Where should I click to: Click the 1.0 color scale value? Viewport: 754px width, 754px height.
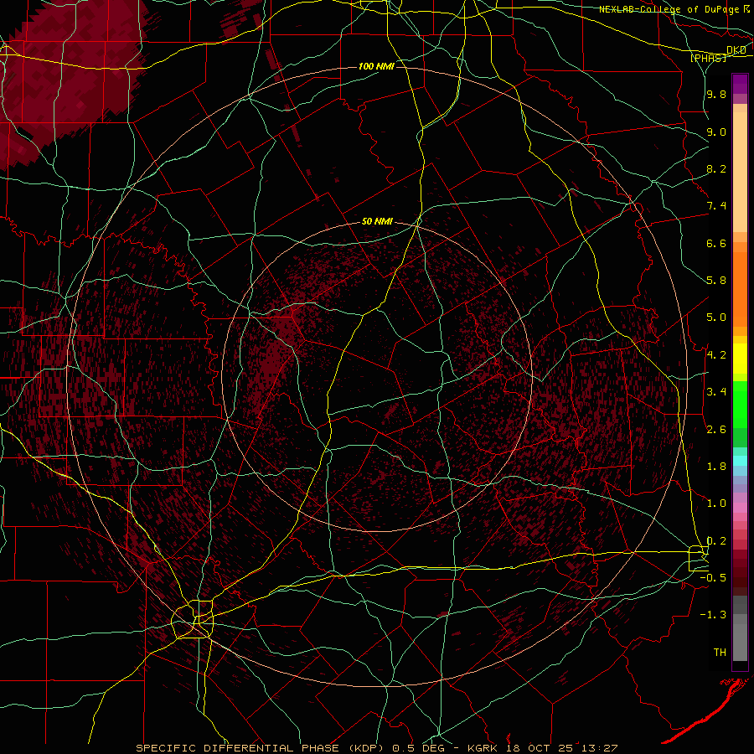click(716, 504)
